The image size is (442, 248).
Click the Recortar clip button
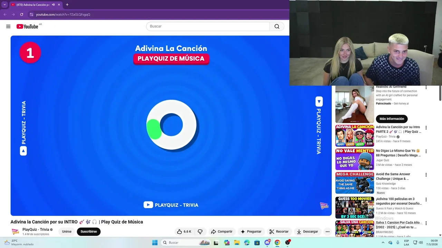[x=279, y=231]
